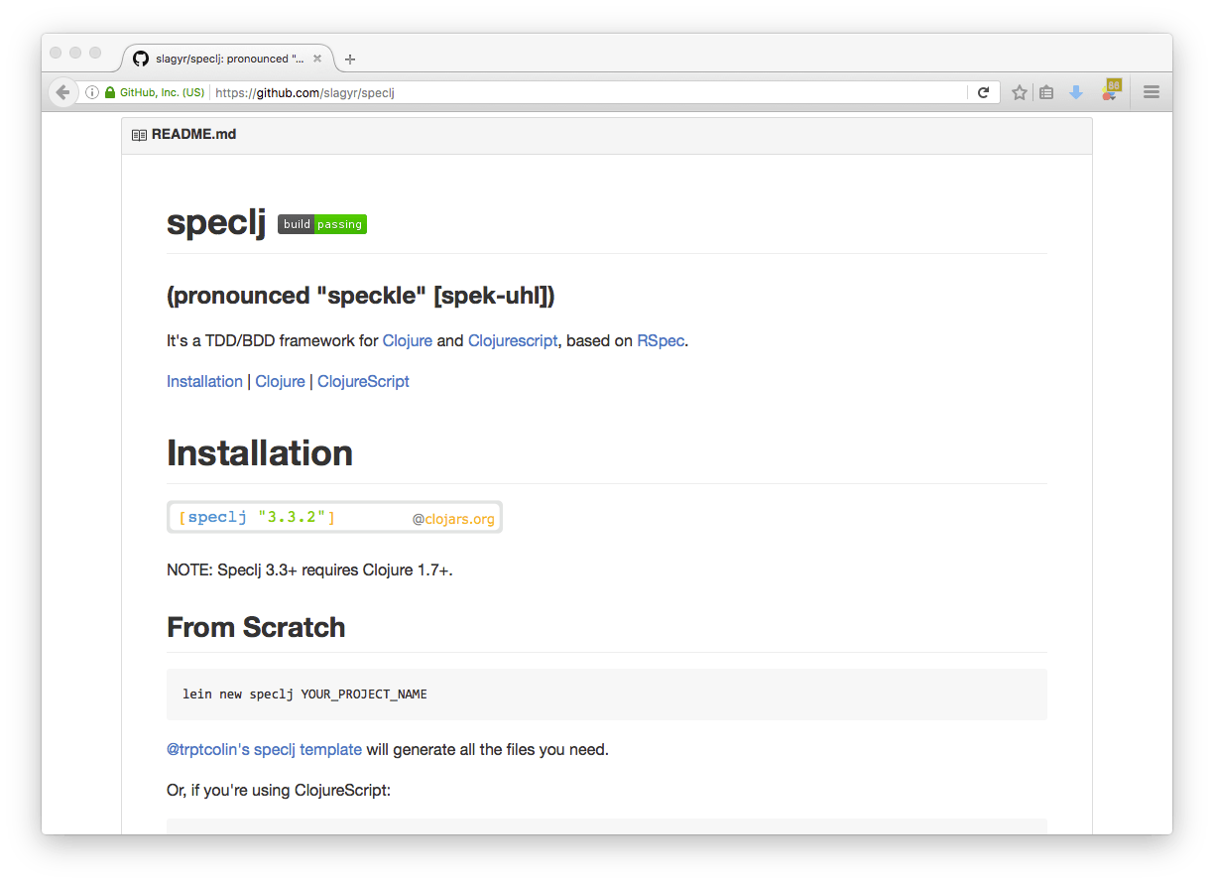Click the green secure lock icon
The height and width of the screenshot is (884, 1214).
pyautogui.click(x=110, y=92)
